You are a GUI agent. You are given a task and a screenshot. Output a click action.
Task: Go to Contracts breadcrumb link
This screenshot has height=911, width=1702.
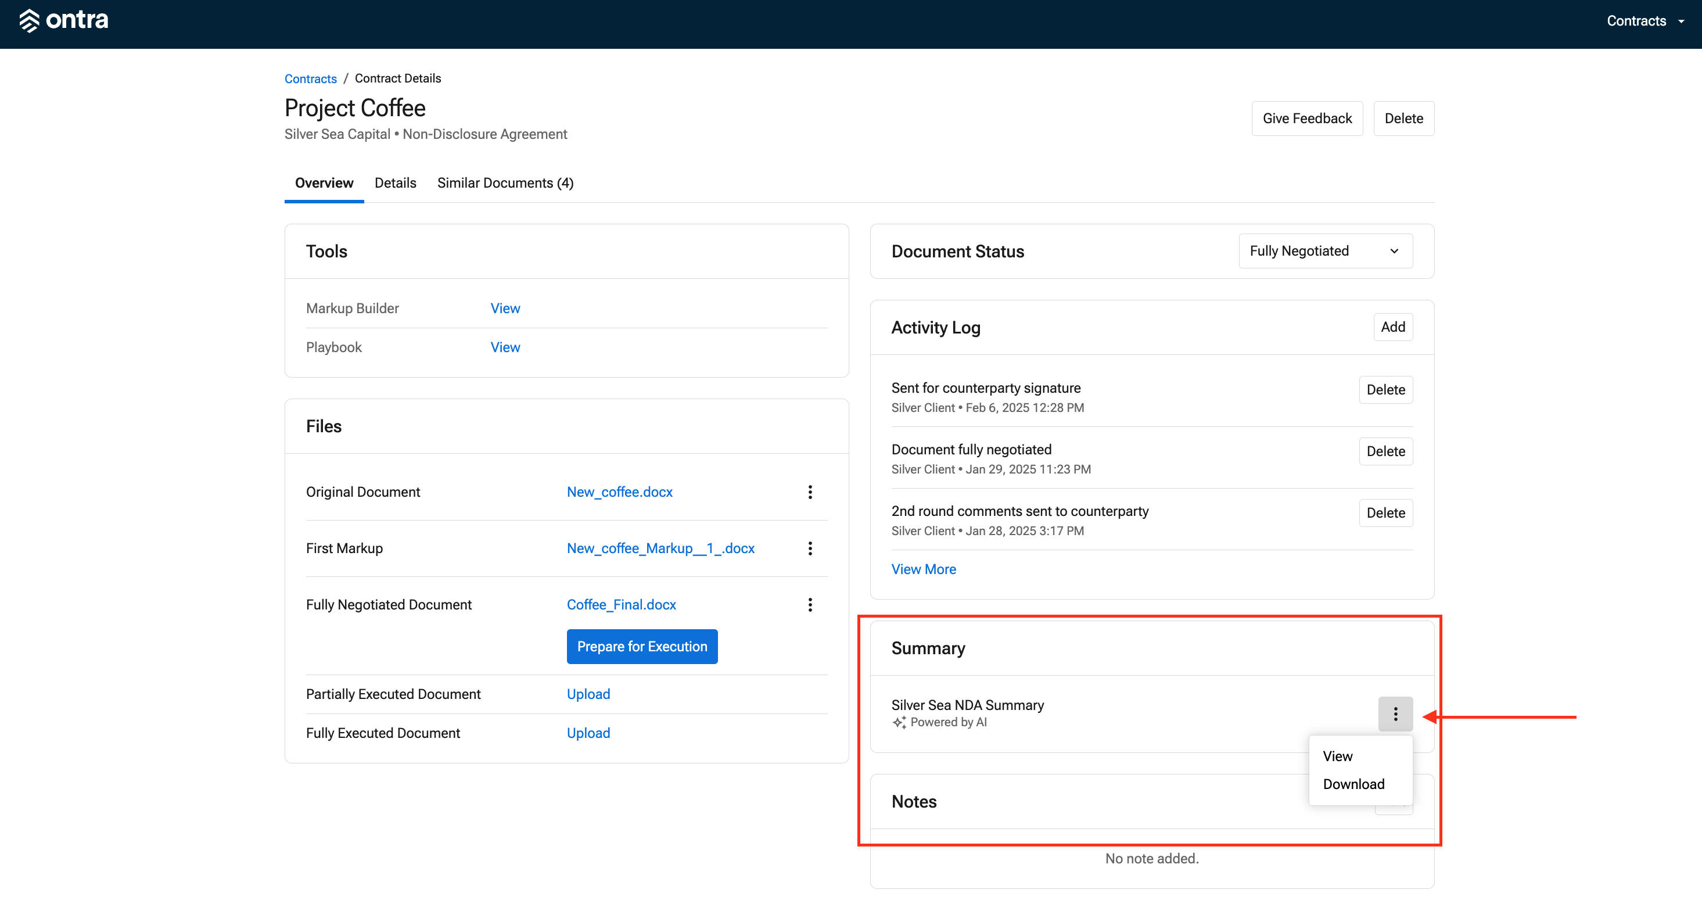point(311,78)
